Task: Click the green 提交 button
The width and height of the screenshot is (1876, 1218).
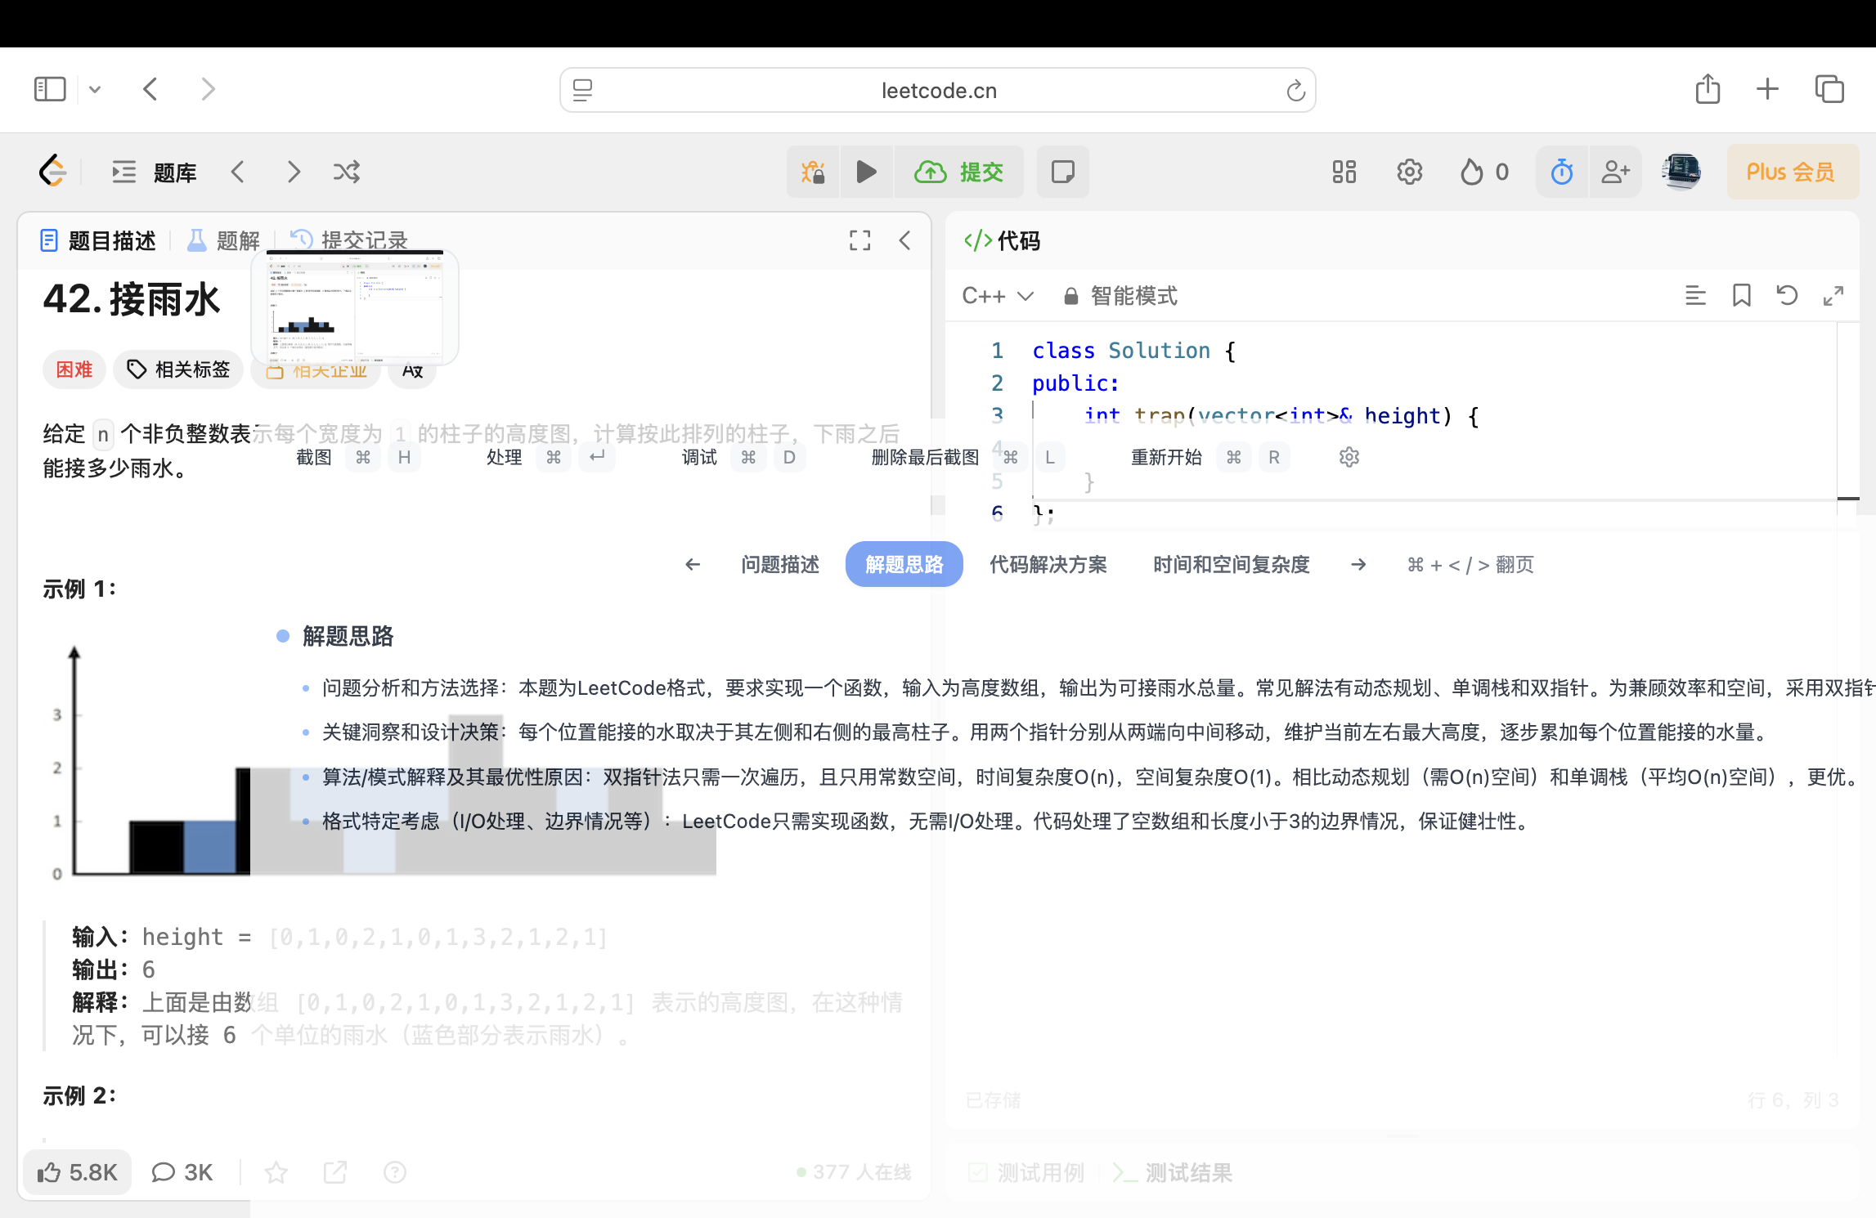Action: [x=960, y=172]
